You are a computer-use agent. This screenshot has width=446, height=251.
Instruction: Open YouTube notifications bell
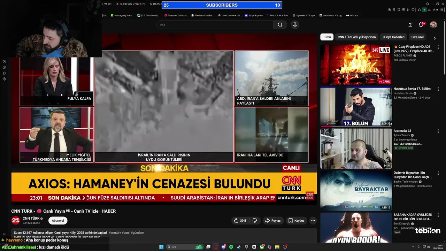pyautogui.click(x=421, y=25)
